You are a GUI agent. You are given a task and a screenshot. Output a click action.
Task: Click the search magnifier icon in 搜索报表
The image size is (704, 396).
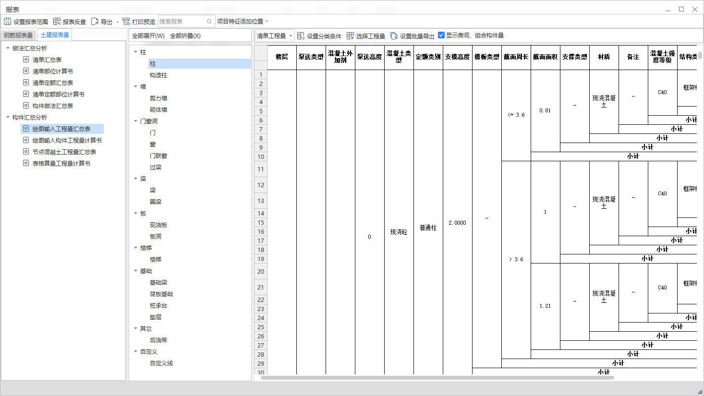tap(209, 22)
